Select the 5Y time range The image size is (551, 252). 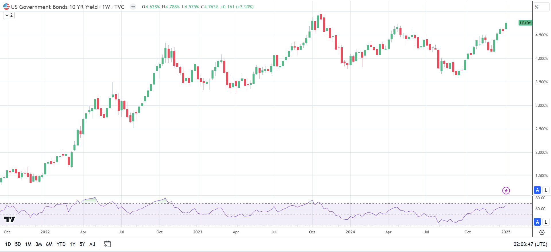coord(82,244)
